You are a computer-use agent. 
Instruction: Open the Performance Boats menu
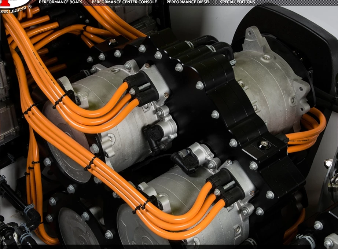(61, 2)
